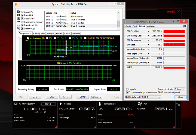The width and height of the screenshot is (196, 135).
Task: Open VDDC sensor dropdown
Action: point(148,67)
